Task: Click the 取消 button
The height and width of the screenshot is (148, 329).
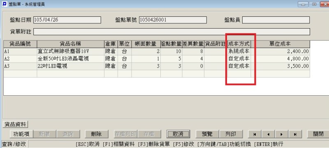Action: [178, 134]
